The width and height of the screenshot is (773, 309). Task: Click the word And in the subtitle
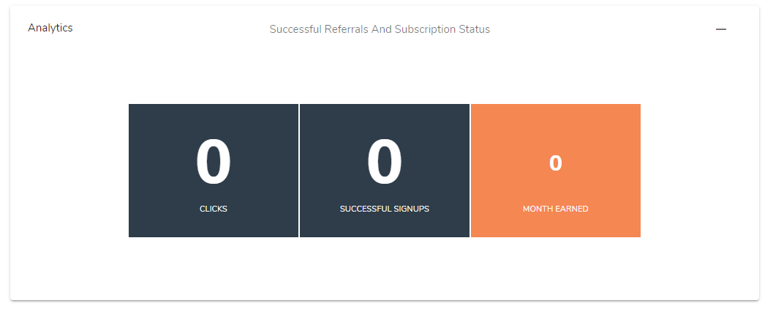(x=381, y=29)
